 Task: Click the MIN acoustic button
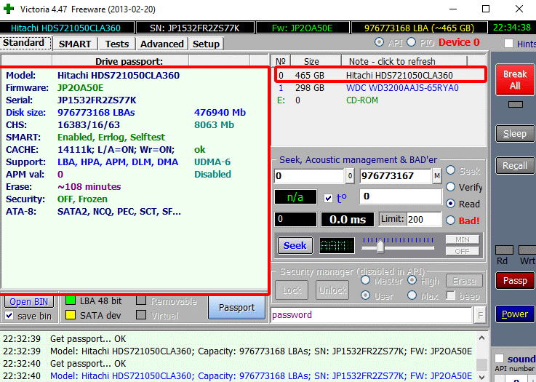click(462, 239)
